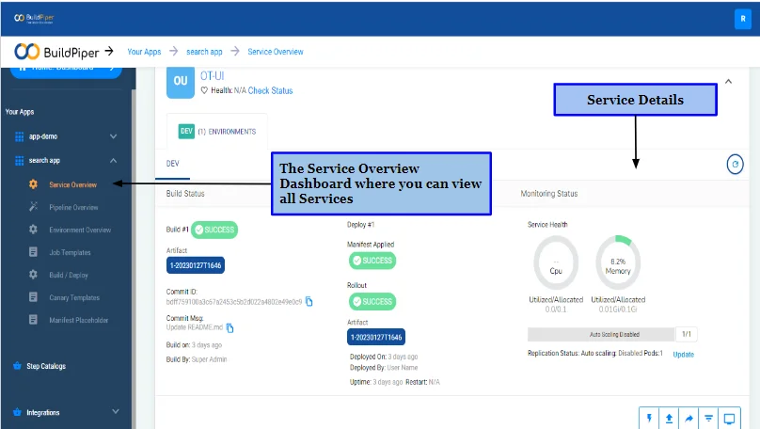Open Pipeline Overview in the sidebar
760x429 pixels.
(x=73, y=208)
